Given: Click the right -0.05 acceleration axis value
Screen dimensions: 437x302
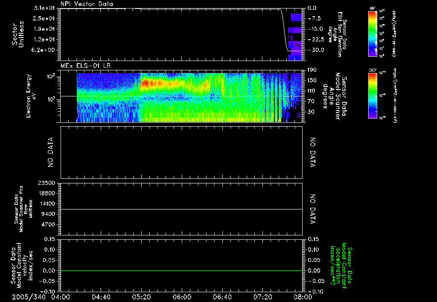Looking at the screenshot, I should (x=316, y=281).
